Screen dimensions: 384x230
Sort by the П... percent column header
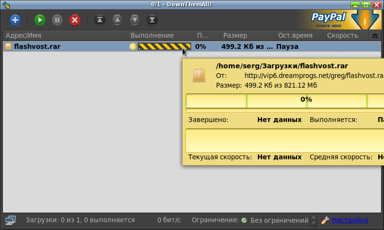tap(206, 35)
